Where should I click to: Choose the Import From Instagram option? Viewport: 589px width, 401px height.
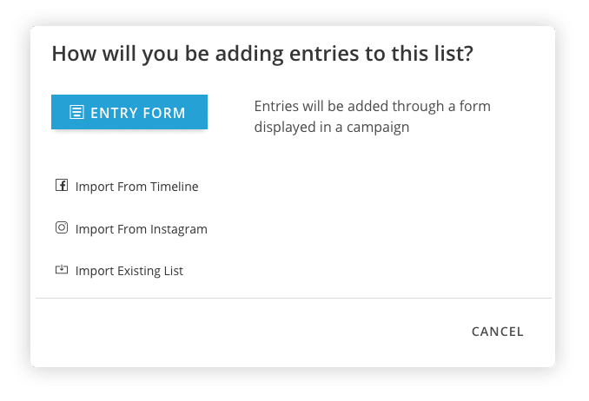point(141,230)
